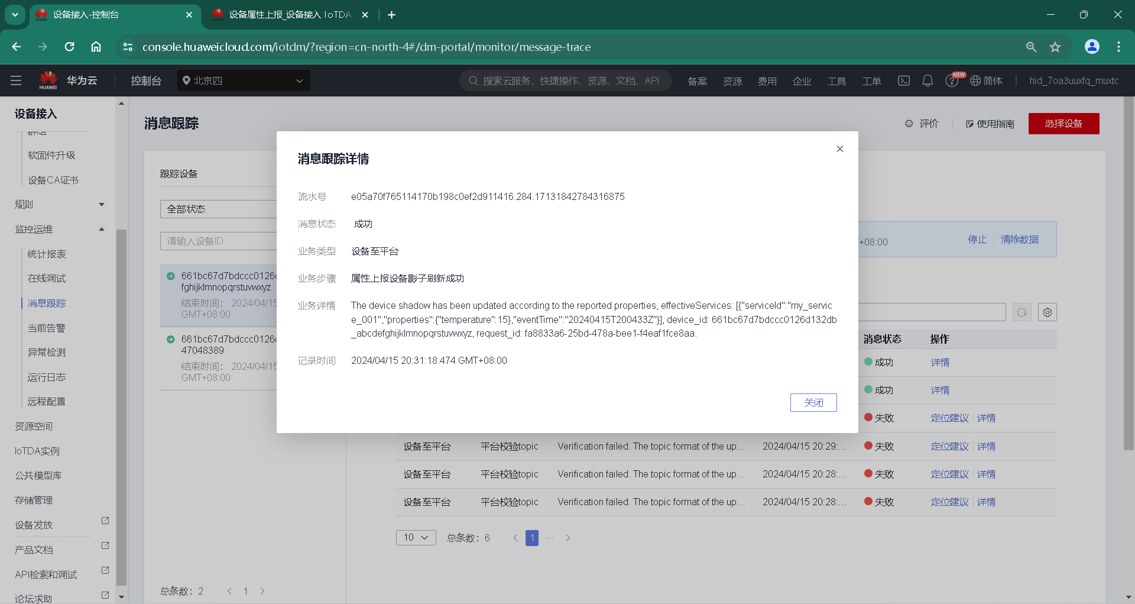Open the 10 per page size dropdown
The height and width of the screenshot is (604, 1135).
[x=416, y=538]
